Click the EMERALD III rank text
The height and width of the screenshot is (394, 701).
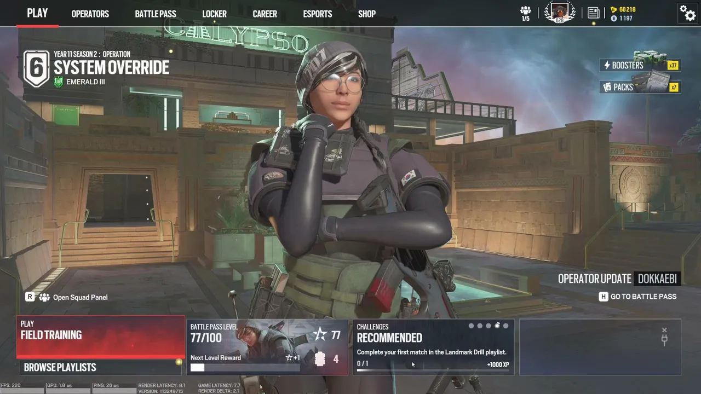(x=85, y=82)
